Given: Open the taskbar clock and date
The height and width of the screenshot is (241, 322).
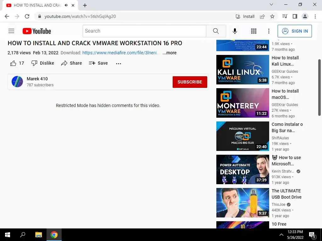Looking at the screenshot, I should click(295, 235).
